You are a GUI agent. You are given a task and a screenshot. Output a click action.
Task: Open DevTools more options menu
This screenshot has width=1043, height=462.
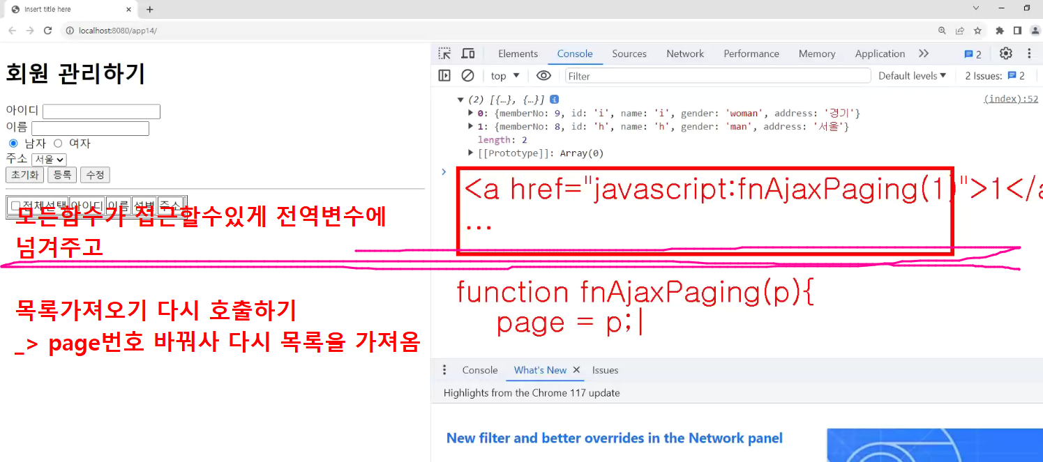click(x=1029, y=54)
